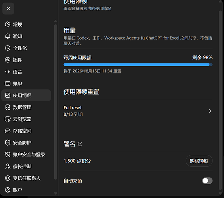Close the settings dialog with X
Image resolution: width=224 pixels, height=198 pixels.
point(8,9)
